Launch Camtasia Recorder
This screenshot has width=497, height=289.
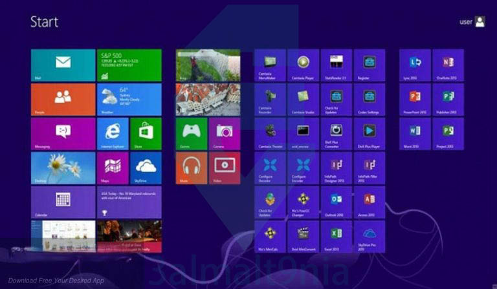pyautogui.click(x=270, y=100)
